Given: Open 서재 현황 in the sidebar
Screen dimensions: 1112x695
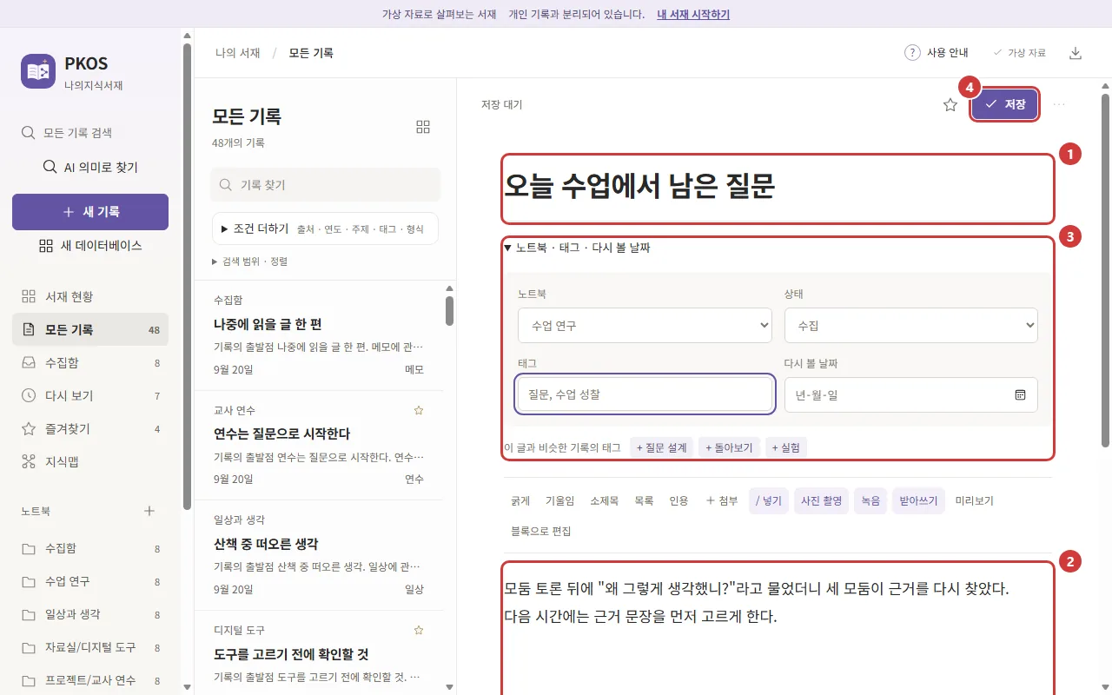Looking at the screenshot, I should point(90,297).
